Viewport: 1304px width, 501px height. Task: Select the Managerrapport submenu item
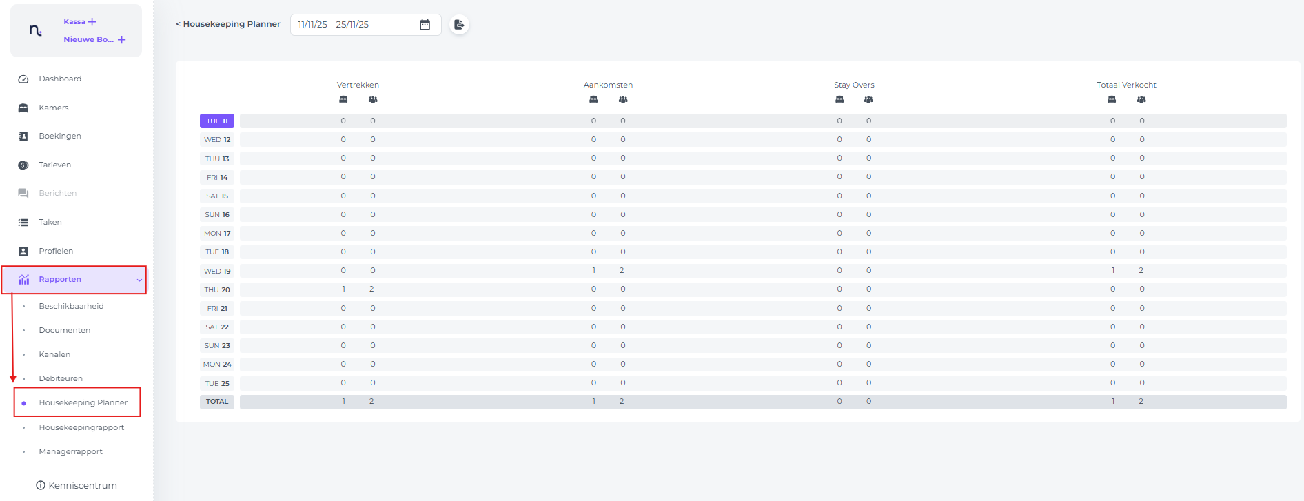(x=70, y=451)
